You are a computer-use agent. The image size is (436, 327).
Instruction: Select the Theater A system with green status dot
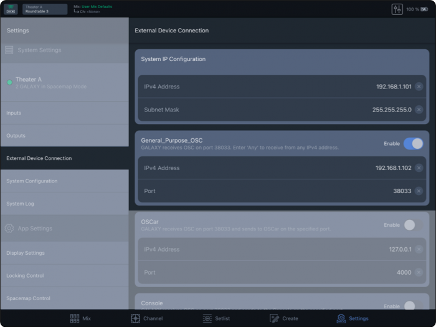pos(65,83)
